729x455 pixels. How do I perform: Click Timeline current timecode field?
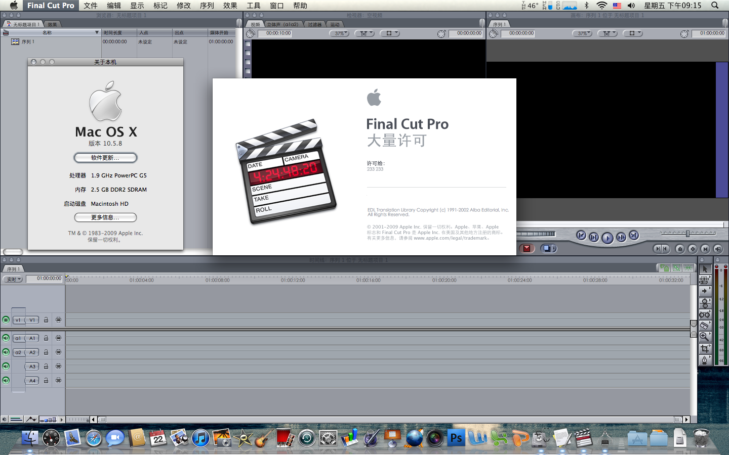pos(44,279)
